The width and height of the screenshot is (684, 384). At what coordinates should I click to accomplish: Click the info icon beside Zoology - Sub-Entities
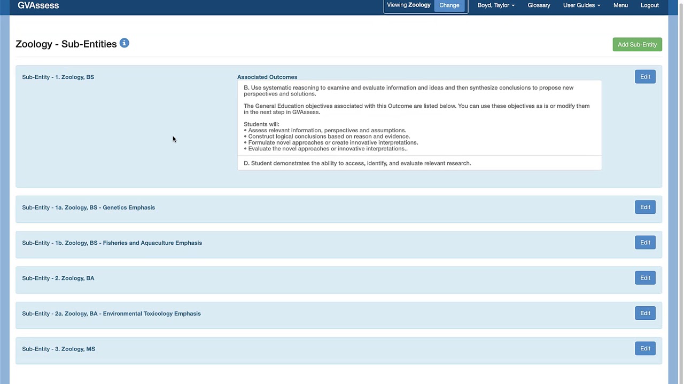(x=124, y=43)
